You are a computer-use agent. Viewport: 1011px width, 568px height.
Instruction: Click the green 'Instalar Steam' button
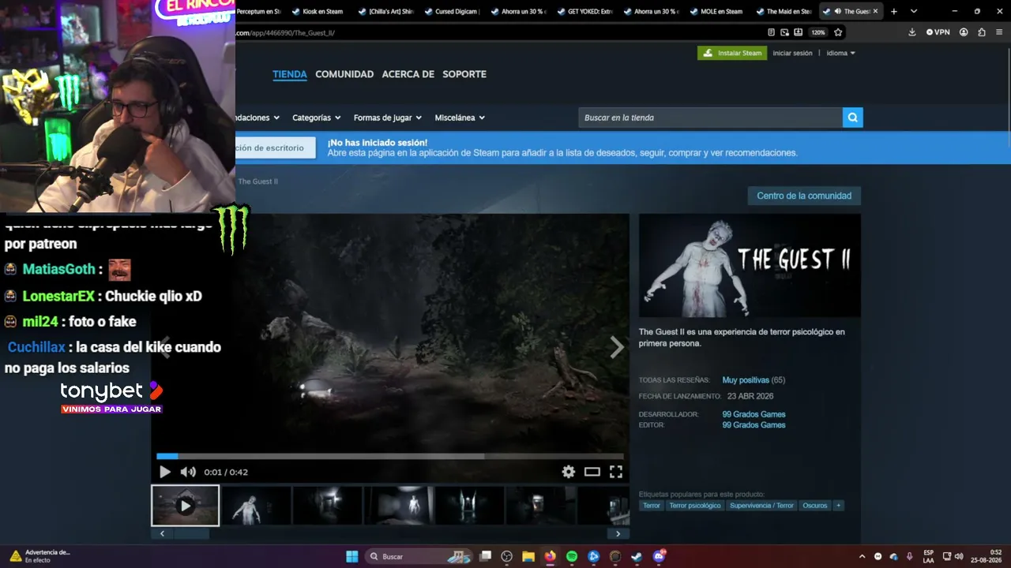[732, 53]
